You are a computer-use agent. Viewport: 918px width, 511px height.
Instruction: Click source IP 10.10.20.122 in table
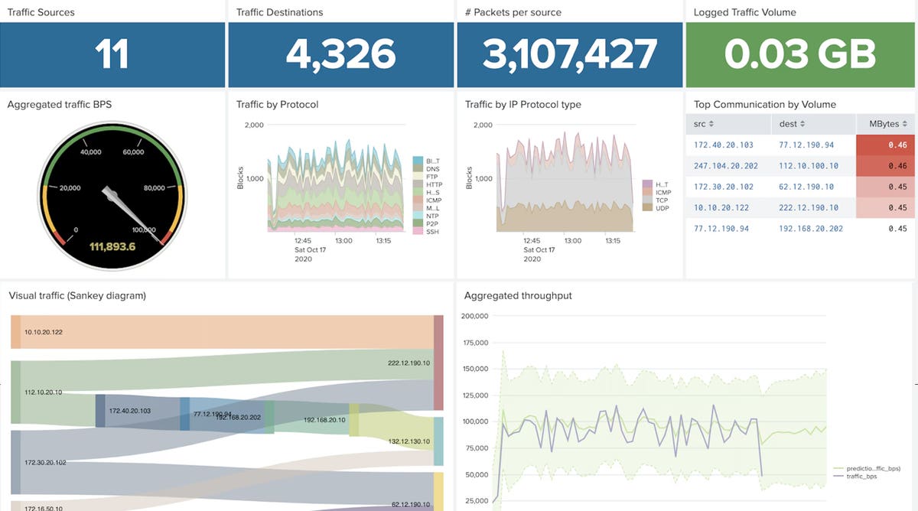tap(720, 207)
